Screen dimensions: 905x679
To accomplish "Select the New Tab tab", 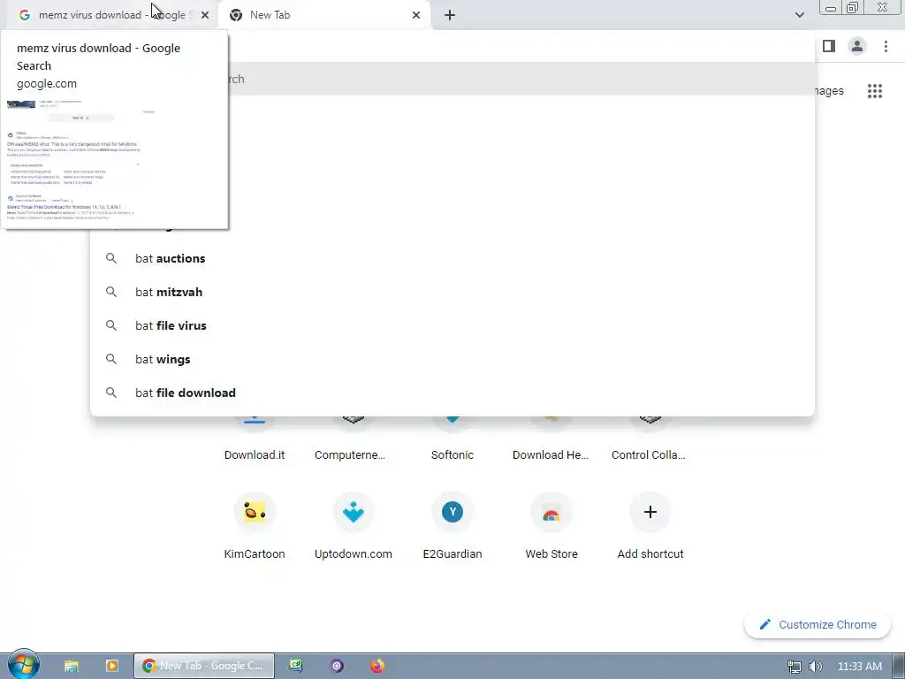I will [x=323, y=15].
